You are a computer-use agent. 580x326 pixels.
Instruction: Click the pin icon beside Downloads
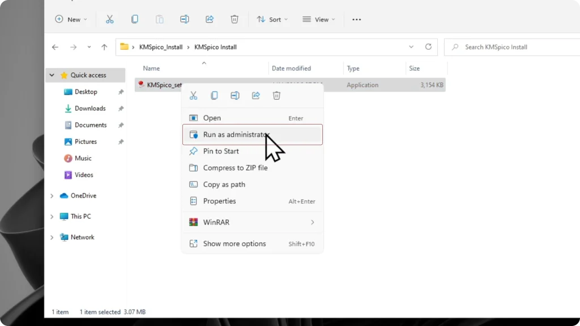coord(121,109)
